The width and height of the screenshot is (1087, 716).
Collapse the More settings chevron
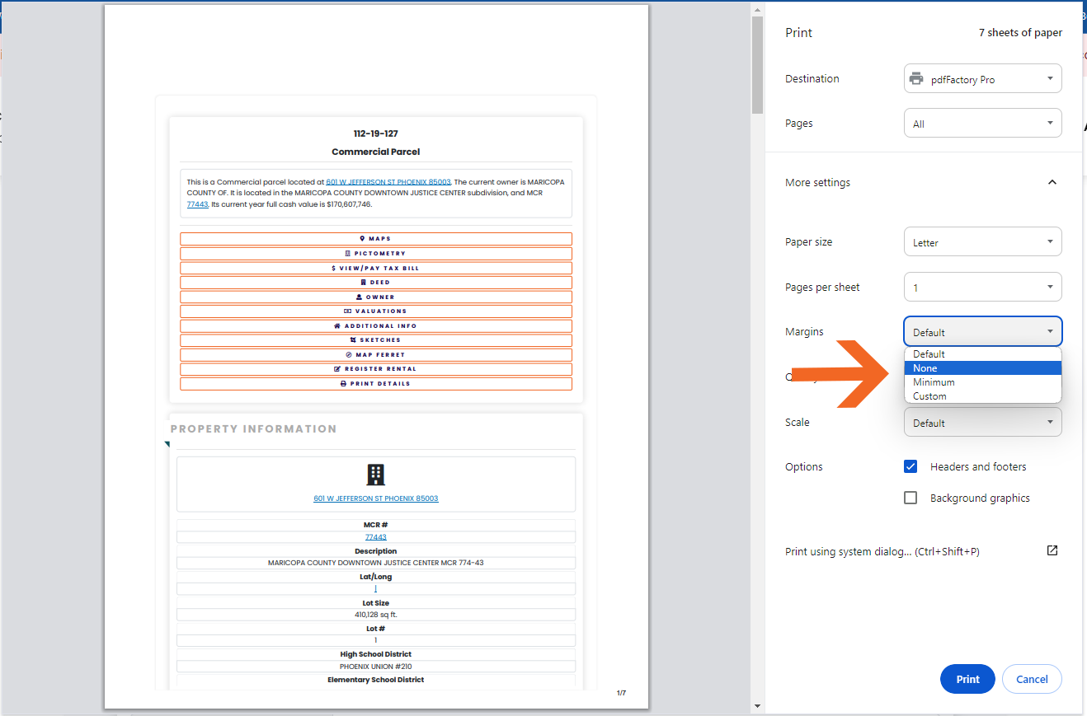coord(1052,182)
